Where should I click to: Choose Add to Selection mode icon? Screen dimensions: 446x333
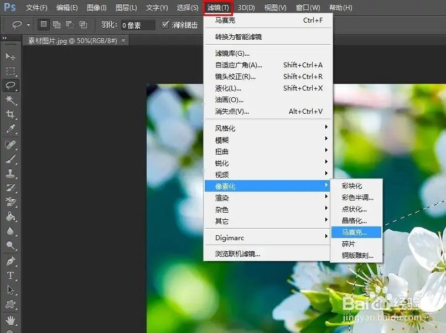tap(57, 25)
